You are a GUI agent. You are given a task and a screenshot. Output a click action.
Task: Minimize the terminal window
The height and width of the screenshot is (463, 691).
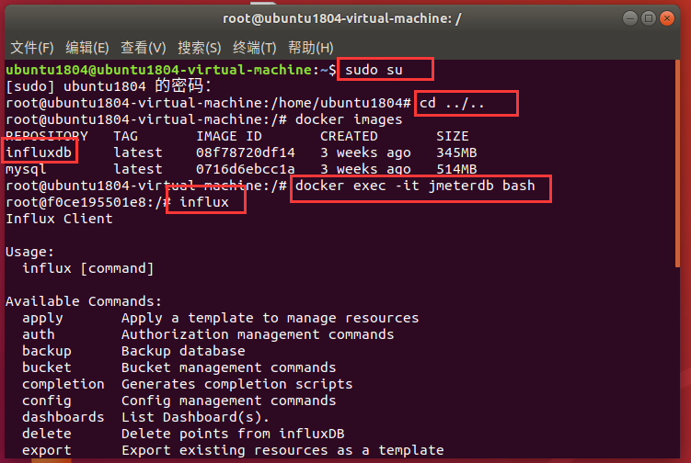coord(630,18)
